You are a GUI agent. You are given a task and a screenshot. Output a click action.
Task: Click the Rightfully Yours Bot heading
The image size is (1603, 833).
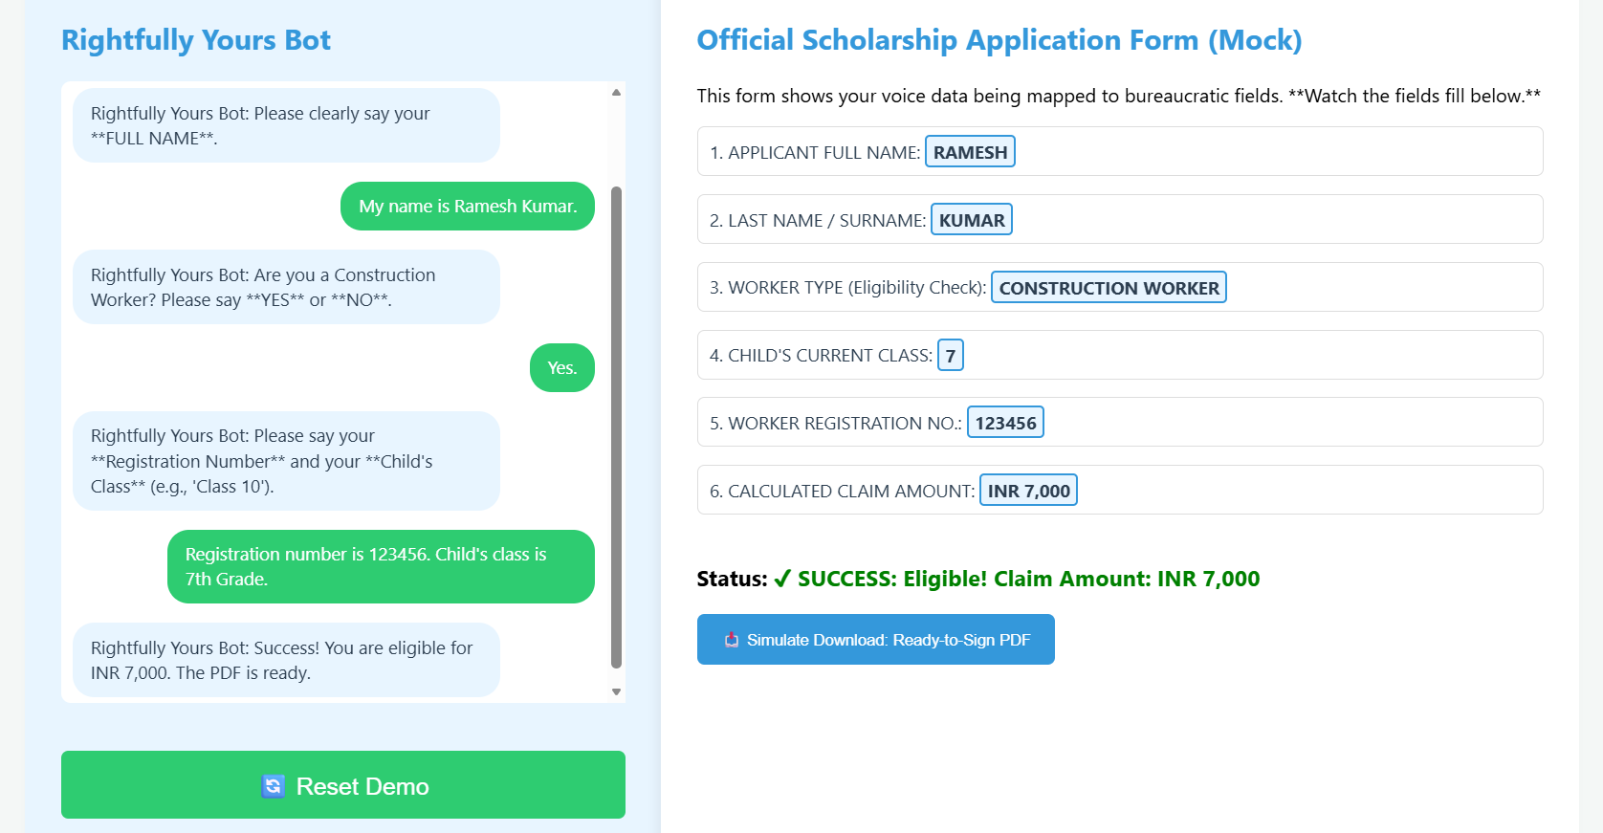(x=196, y=40)
